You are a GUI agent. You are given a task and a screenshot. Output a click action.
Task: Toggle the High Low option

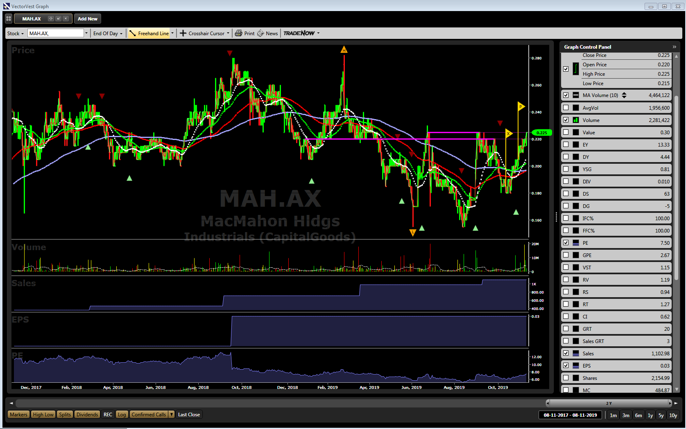coord(43,415)
